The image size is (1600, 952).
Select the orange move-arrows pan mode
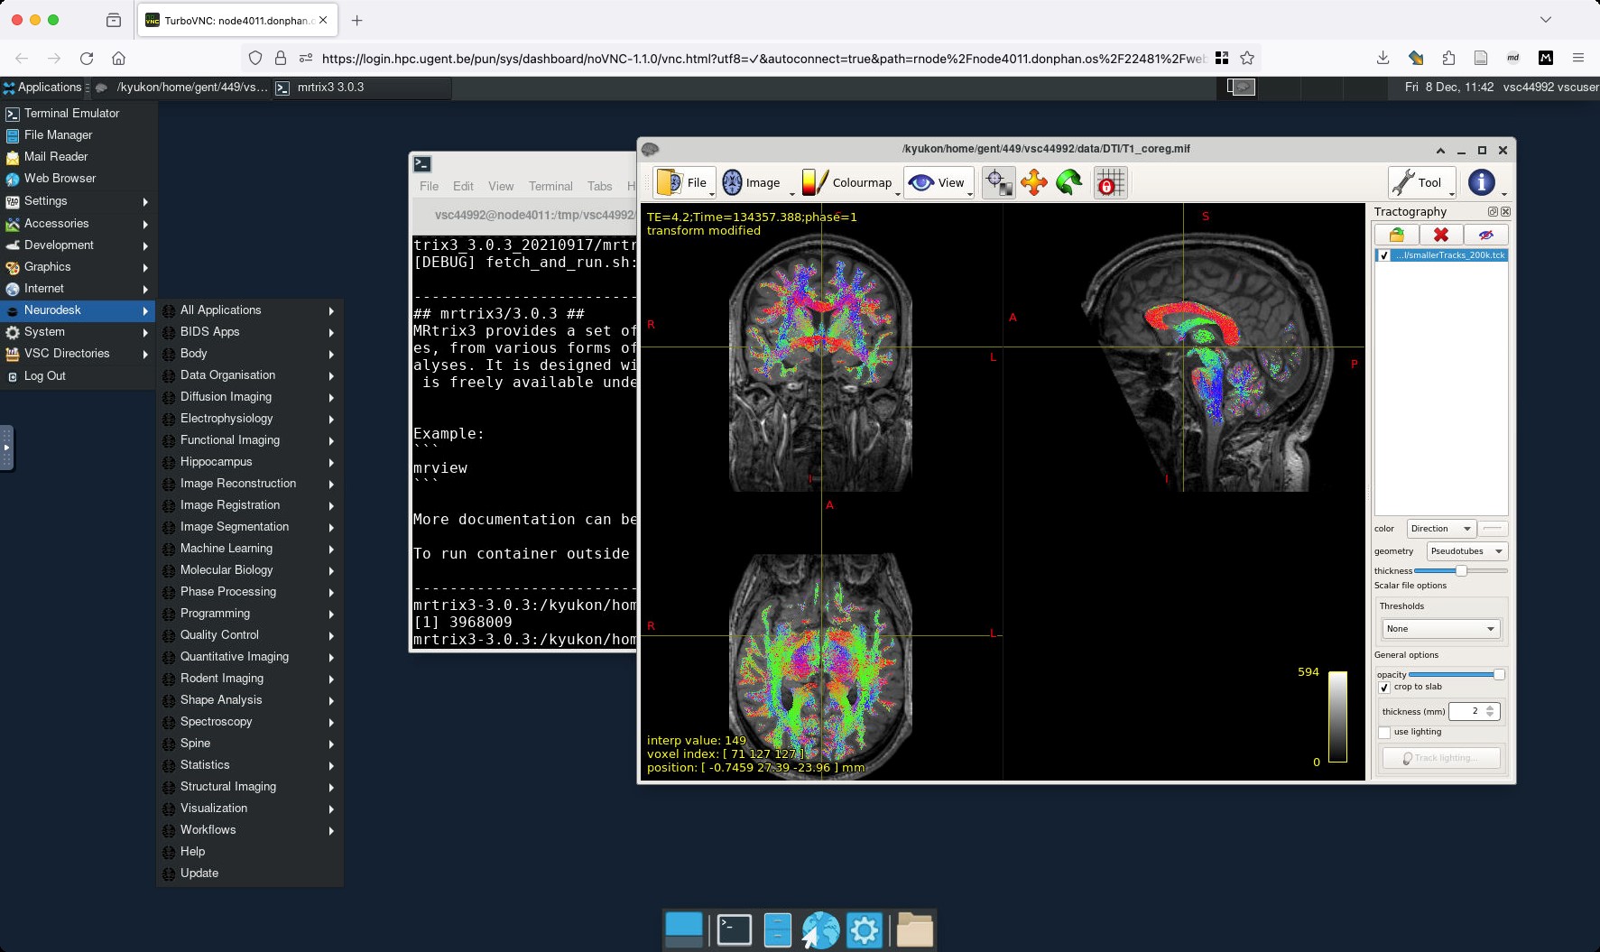point(1034,182)
